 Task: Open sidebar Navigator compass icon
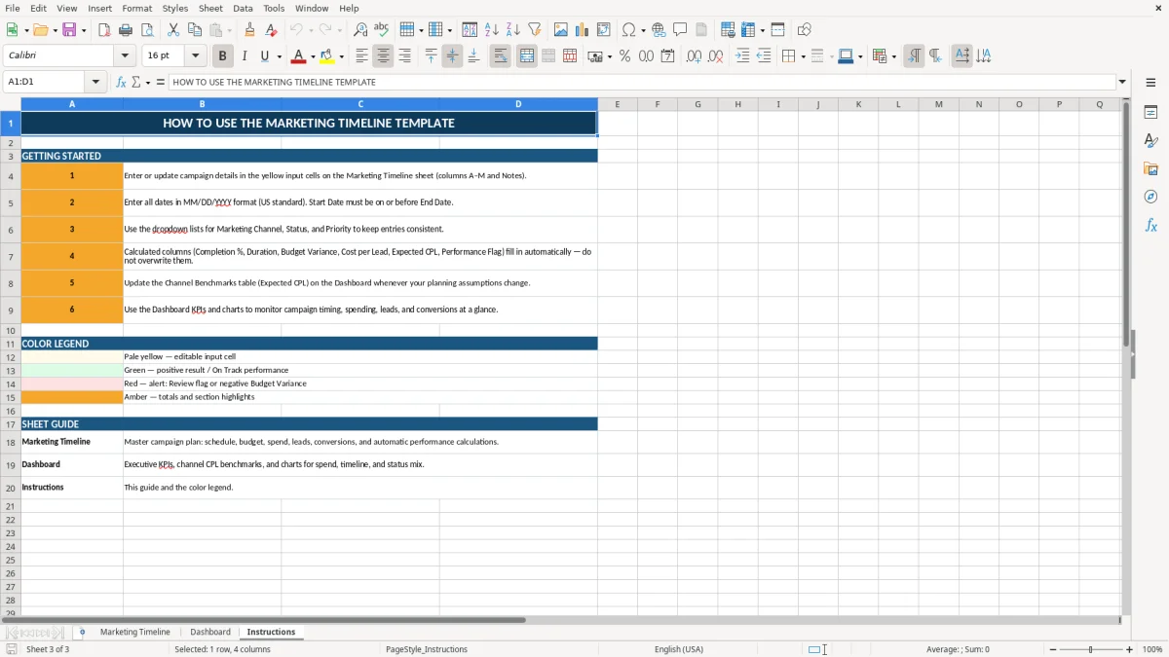coord(1150,197)
